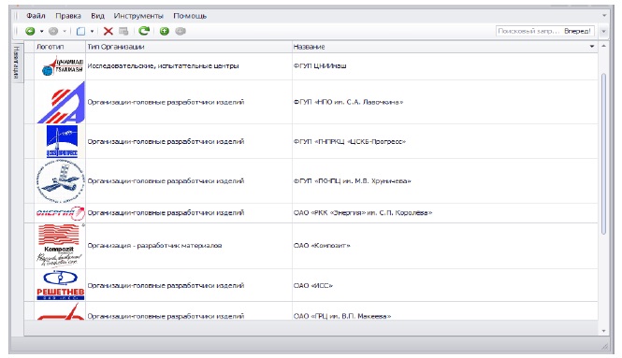This screenshot has width=622, height=358.
Task: Select the ФГУП «ГНПРКЦ «ЦСКБ-Прогресс» cell
Action: tap(445, 141)
